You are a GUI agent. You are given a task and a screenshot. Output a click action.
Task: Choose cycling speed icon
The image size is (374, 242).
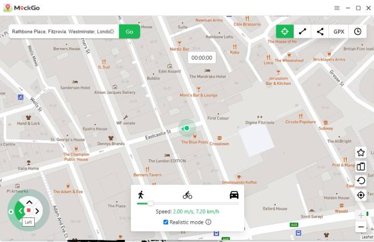tap(188, 195)
